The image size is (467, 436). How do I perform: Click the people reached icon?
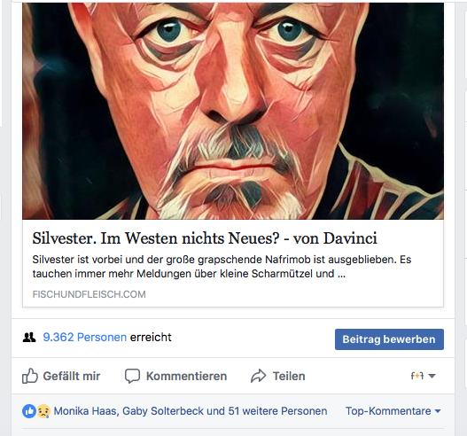[x=29, y=338]
